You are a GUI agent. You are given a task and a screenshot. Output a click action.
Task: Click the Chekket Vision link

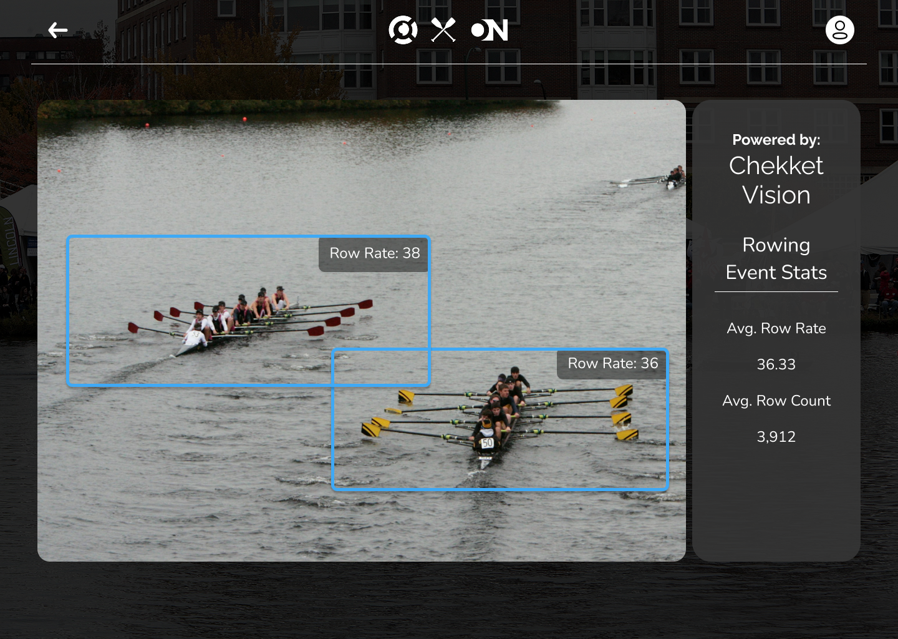click(x=776, y=180)
